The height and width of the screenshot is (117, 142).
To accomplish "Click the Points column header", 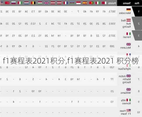I will pos(112,3).
